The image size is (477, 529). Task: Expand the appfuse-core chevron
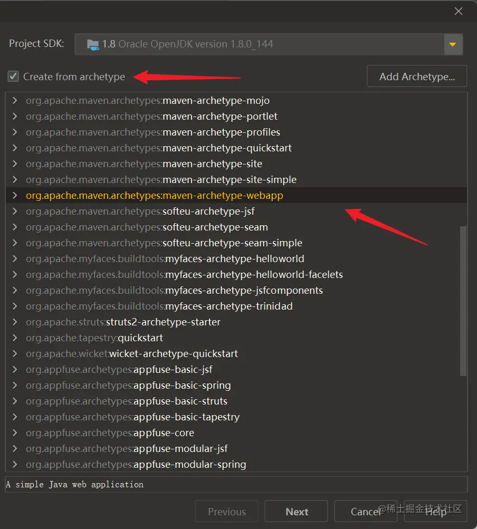(x=15, y=432)
